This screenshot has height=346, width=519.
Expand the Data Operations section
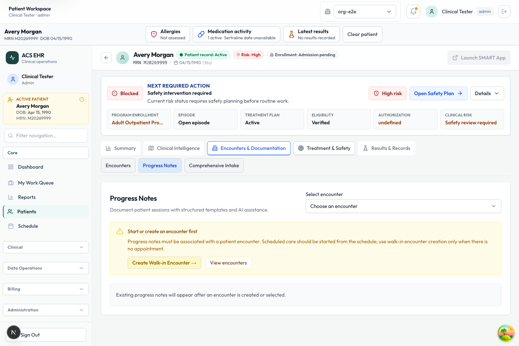(x=46, y=268)
